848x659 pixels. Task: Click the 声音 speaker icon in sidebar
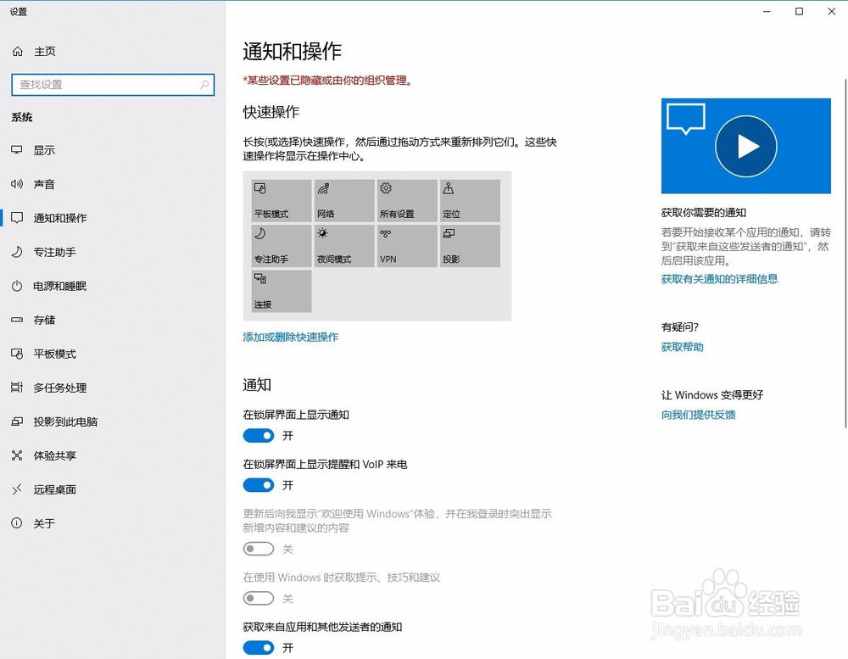pyautogui.click(x=17, y=184)
